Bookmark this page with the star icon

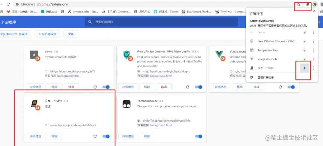(x=299, y=4)
